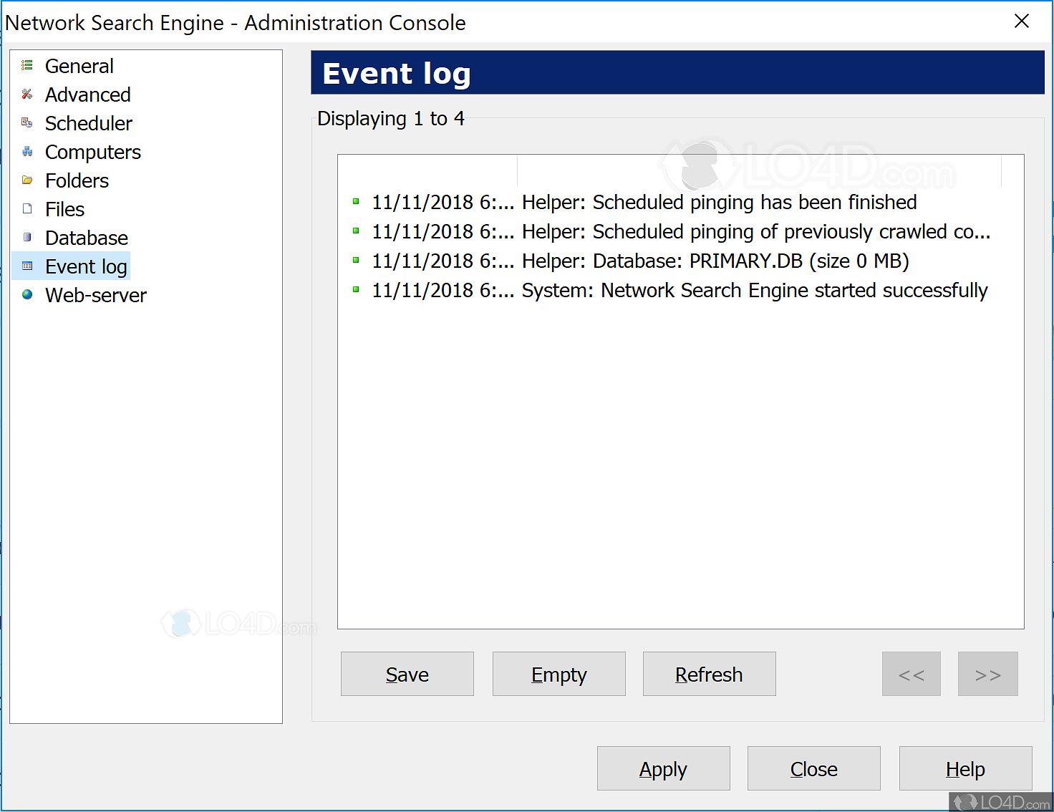Select the Computers icon in sidebar
This screenshot has height=812, width=1054.
26,151
